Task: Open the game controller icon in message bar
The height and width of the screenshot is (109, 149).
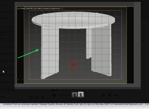Action: coord(116,95)
